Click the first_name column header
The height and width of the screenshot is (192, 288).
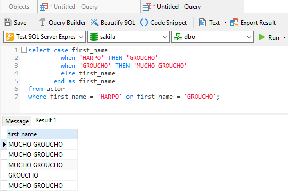pyautogui.click(x=42, y=134)
